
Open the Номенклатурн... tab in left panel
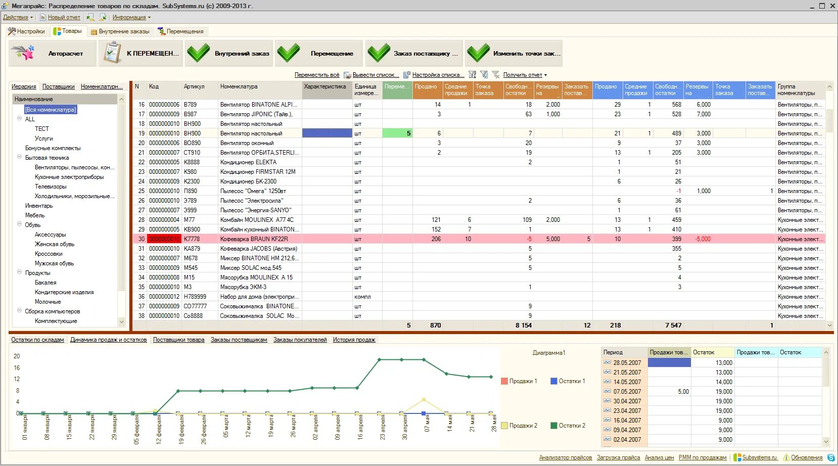[x=102, y=86]
